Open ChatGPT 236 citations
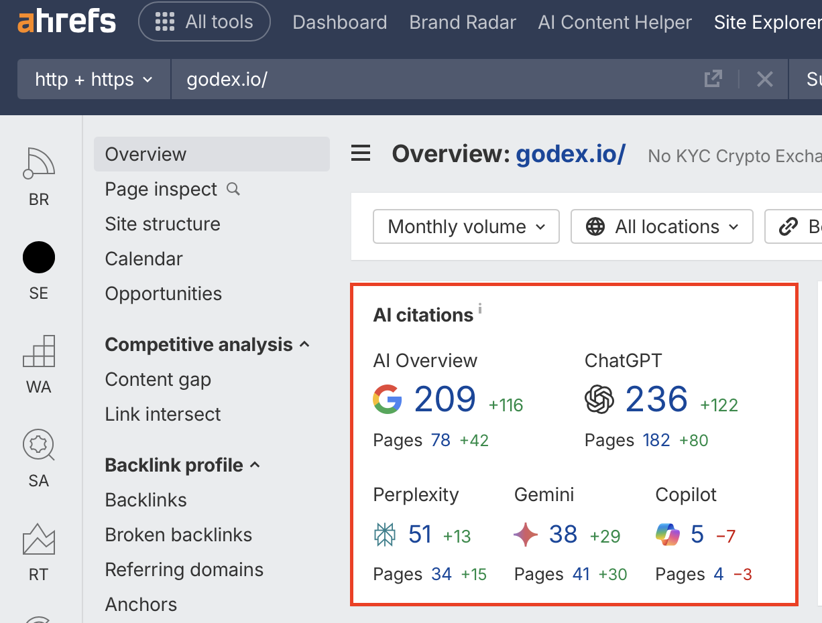The image size is (822, 623). [656, 399]
